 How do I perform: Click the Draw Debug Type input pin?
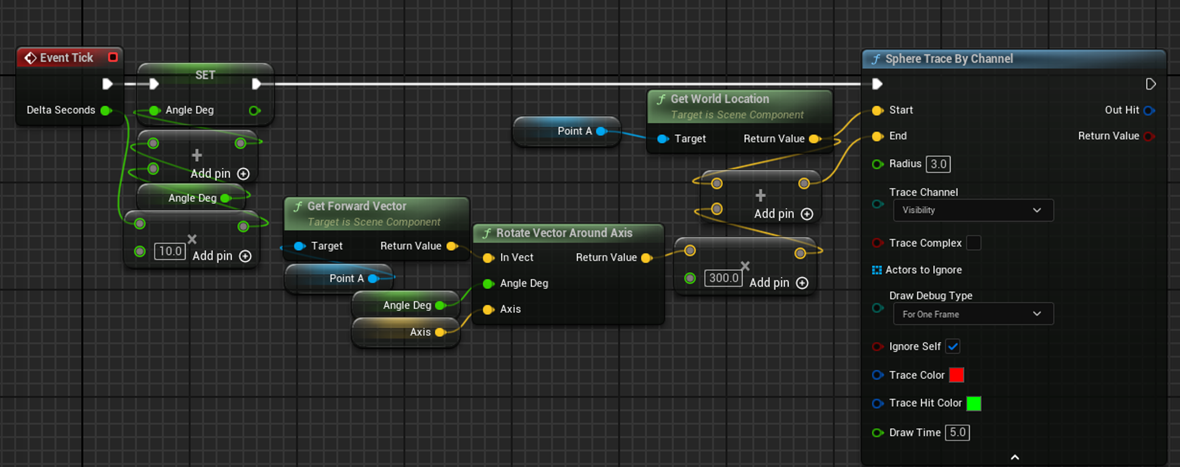877,308
